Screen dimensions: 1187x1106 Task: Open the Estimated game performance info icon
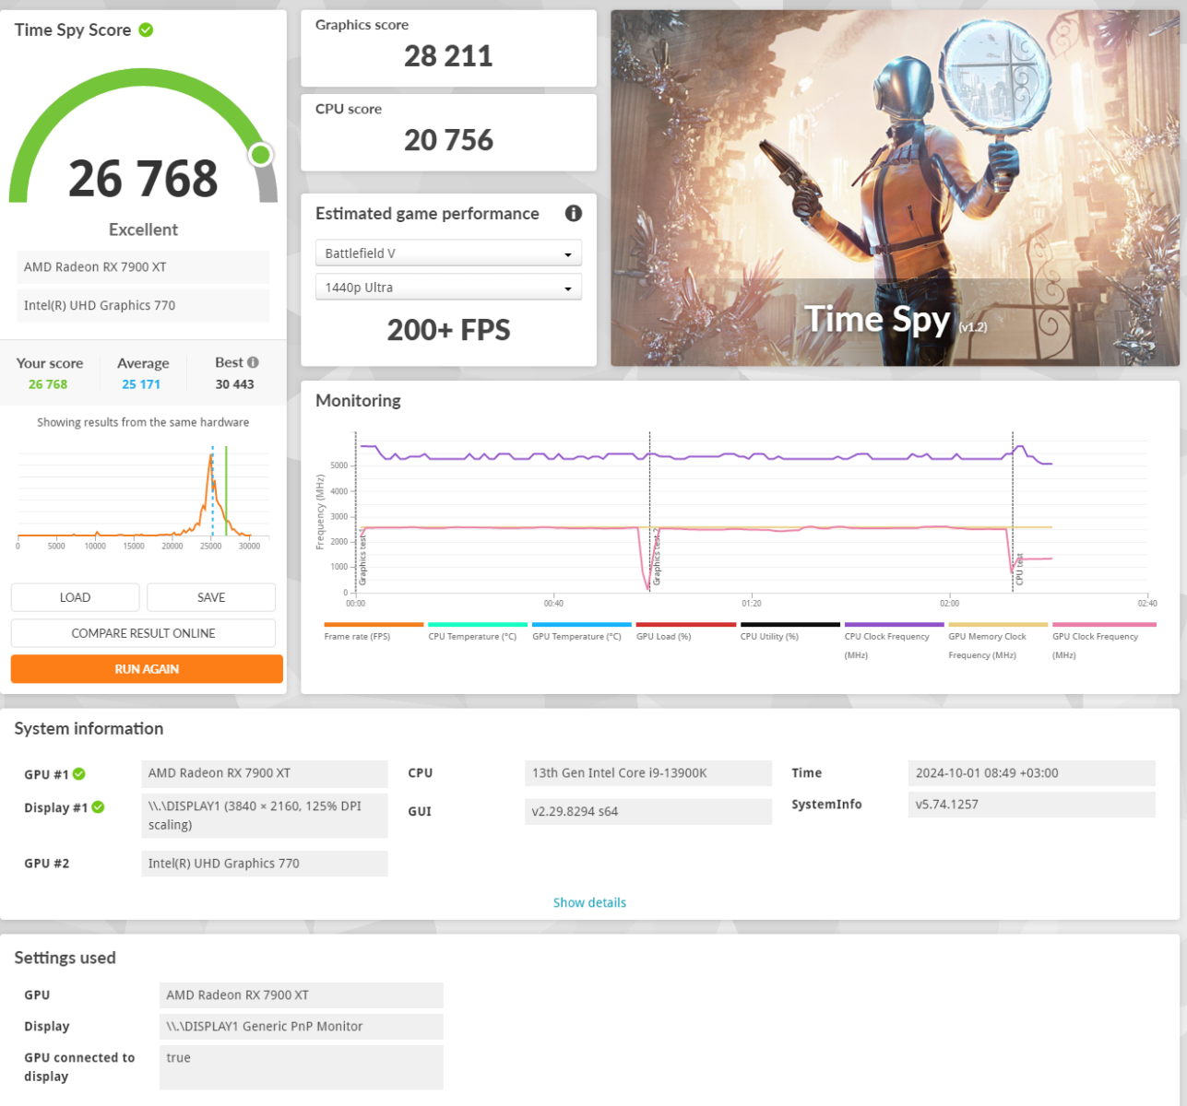[x=574, y=213]
